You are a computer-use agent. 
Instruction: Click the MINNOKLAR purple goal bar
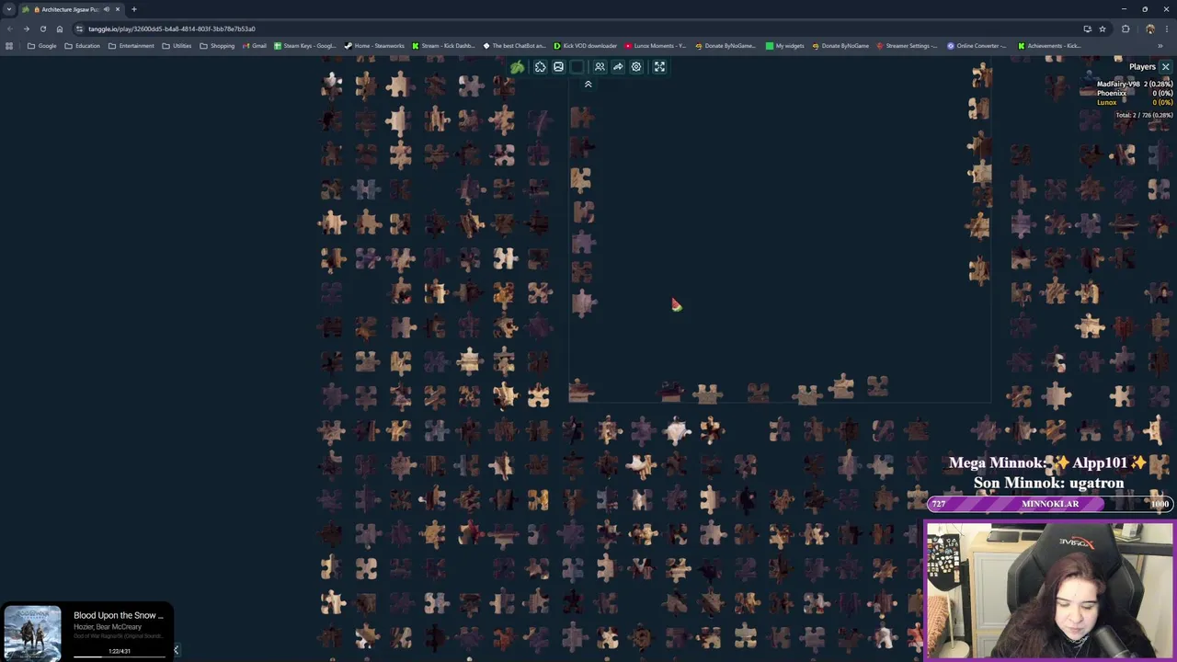point(1049,504)
